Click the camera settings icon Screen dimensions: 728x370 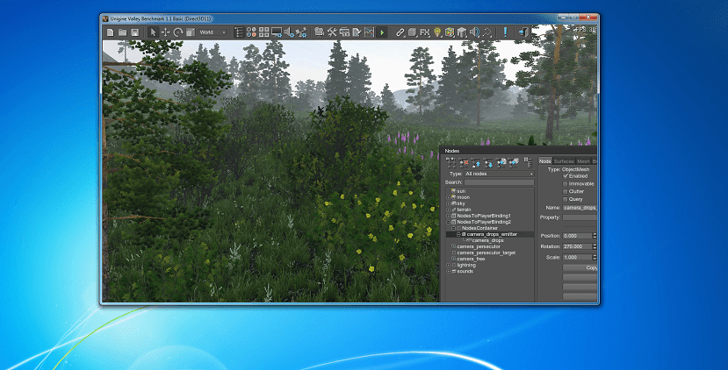319,32
